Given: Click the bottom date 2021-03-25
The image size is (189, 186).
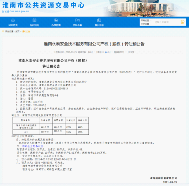Looking at the screenshot, I should pos(170,182).
